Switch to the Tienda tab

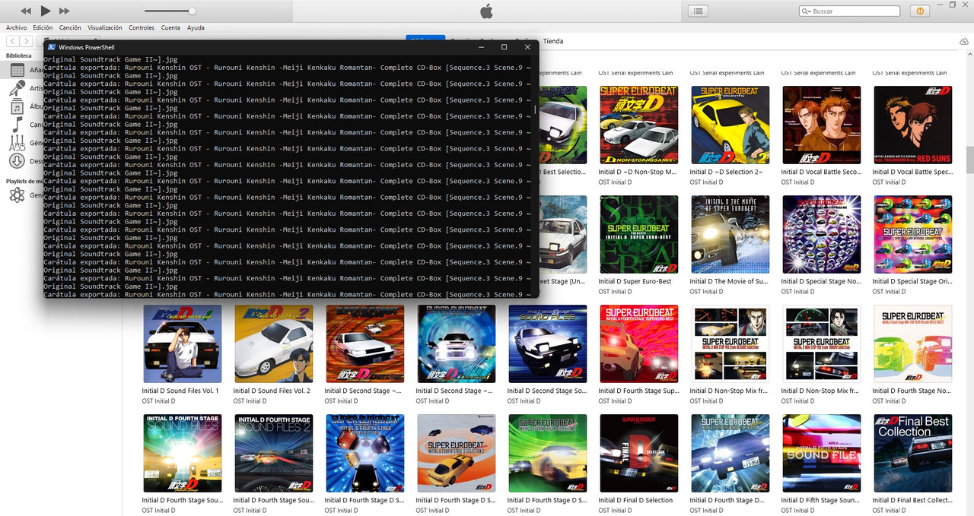click(553, 41)
